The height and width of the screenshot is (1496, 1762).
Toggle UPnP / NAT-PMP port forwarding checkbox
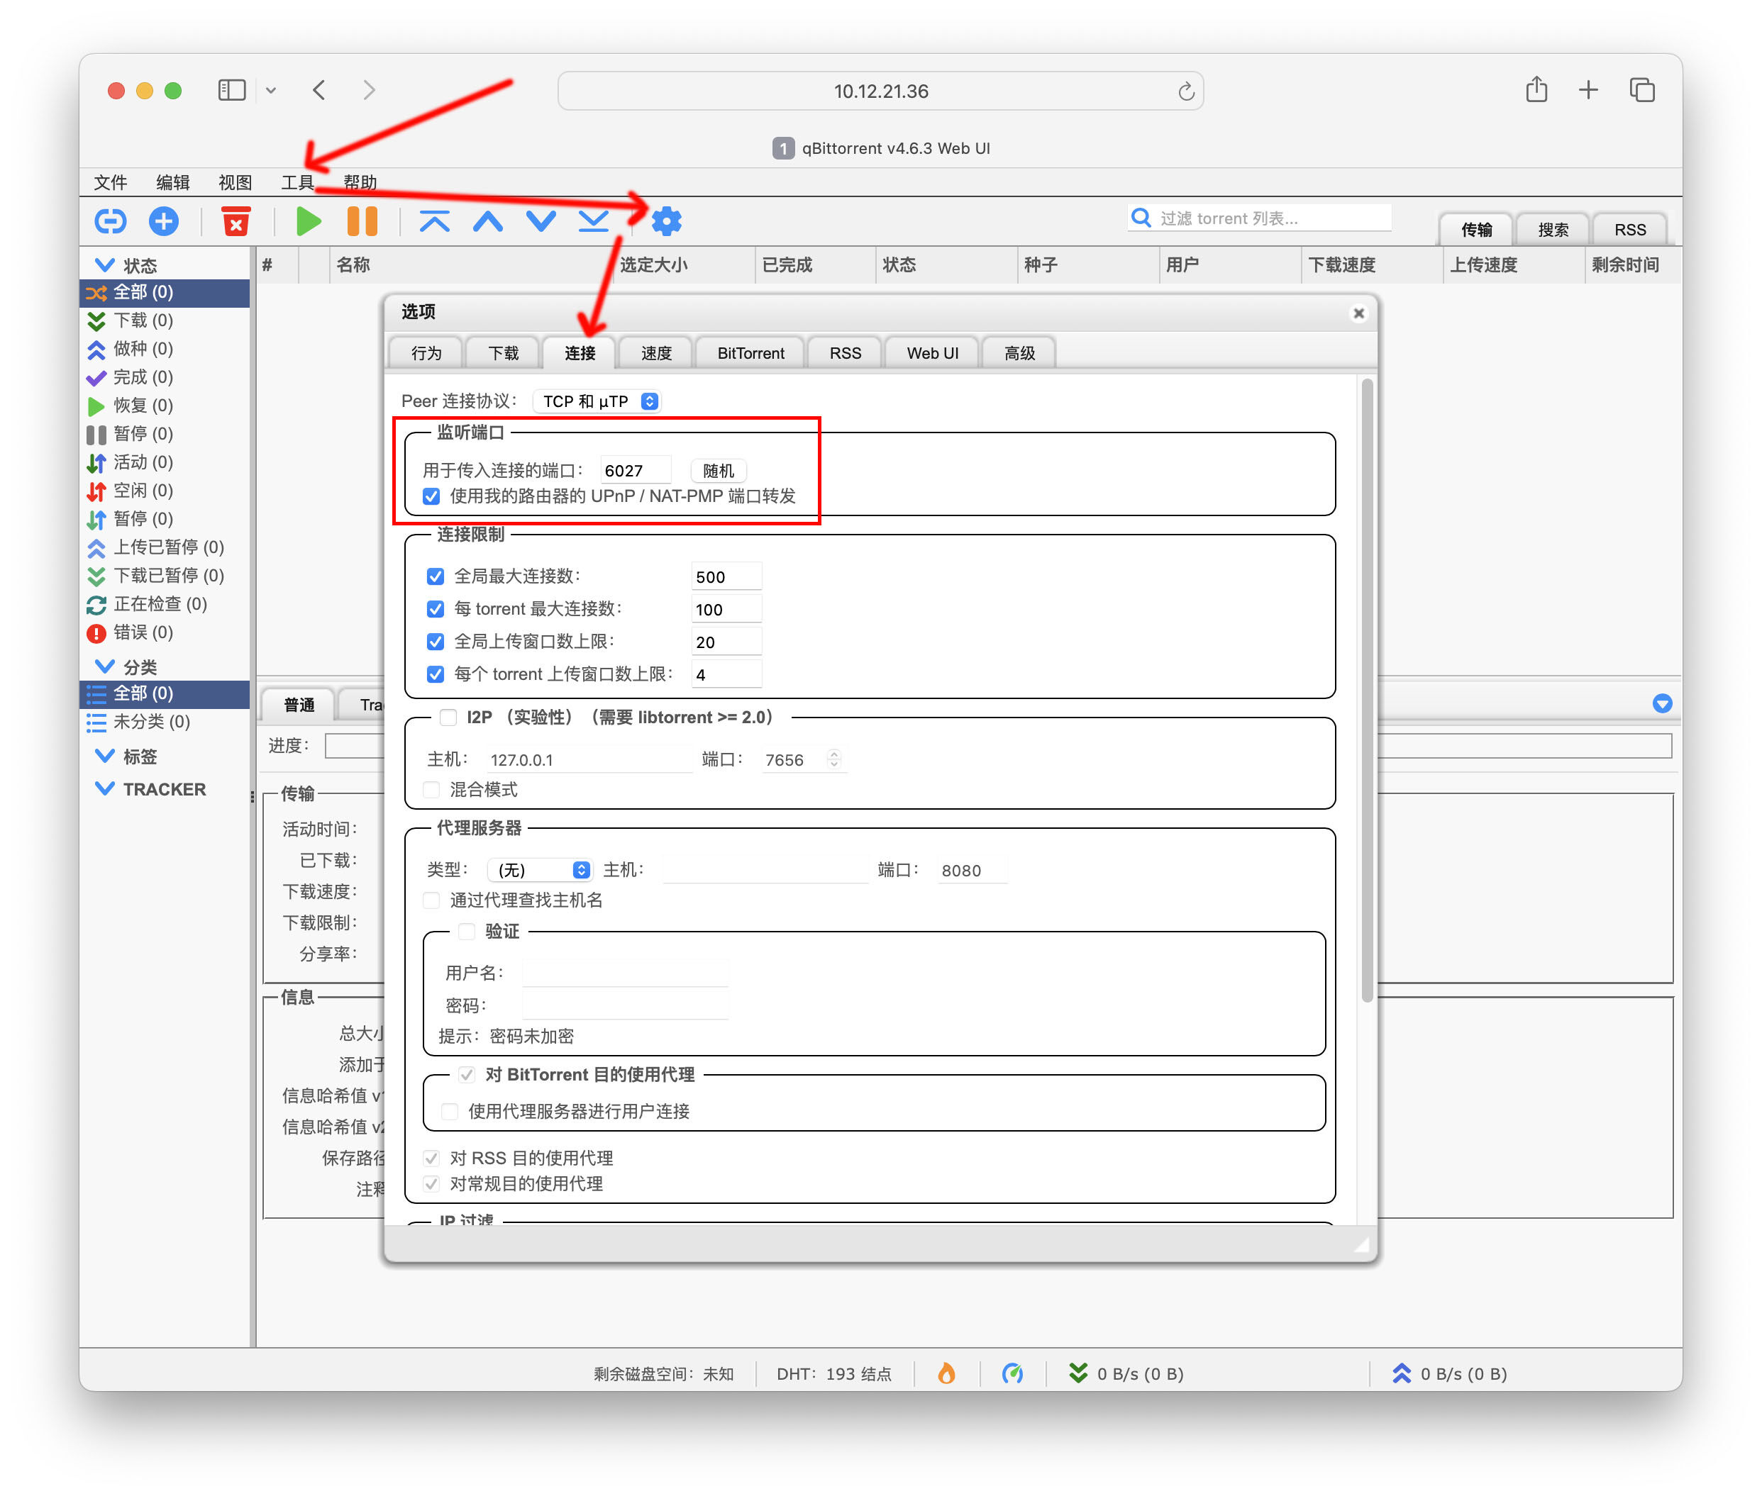point(432,496)
